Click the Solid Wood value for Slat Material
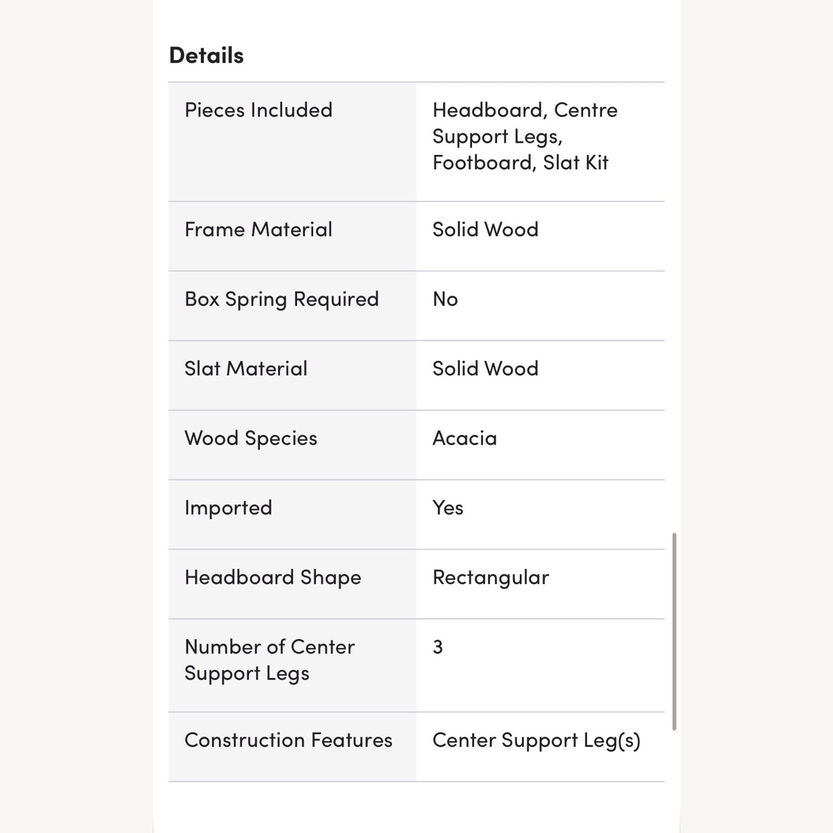 [485, 369]
